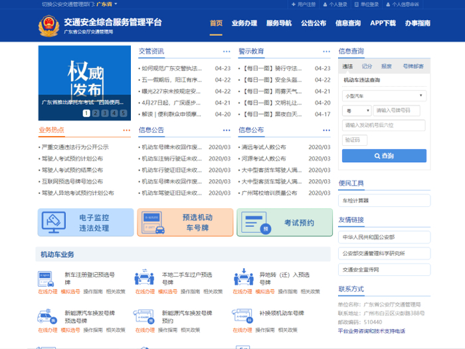Screen dimensions: 465x349
Task: Open the 业务办理 navigation menu
Action: [x=244, y=23]
